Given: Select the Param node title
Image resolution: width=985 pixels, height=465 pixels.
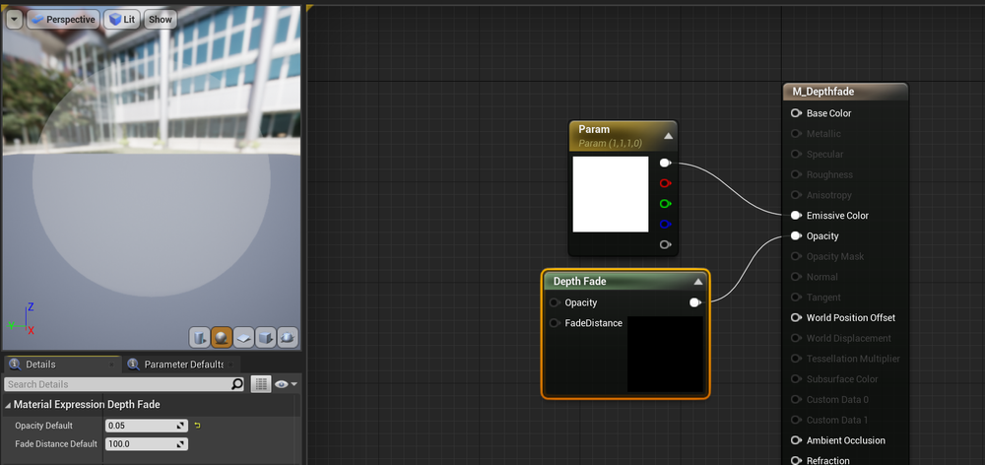Looking at the screenshot, I should point(594,129).
